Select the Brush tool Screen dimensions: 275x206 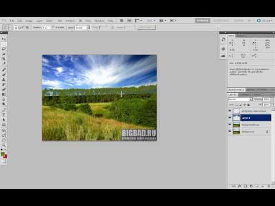[x=3, y=74]
